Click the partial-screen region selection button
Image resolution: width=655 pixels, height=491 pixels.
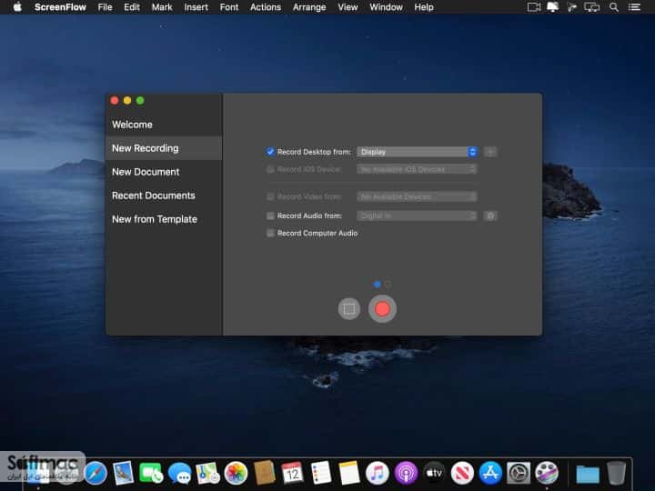349,309
